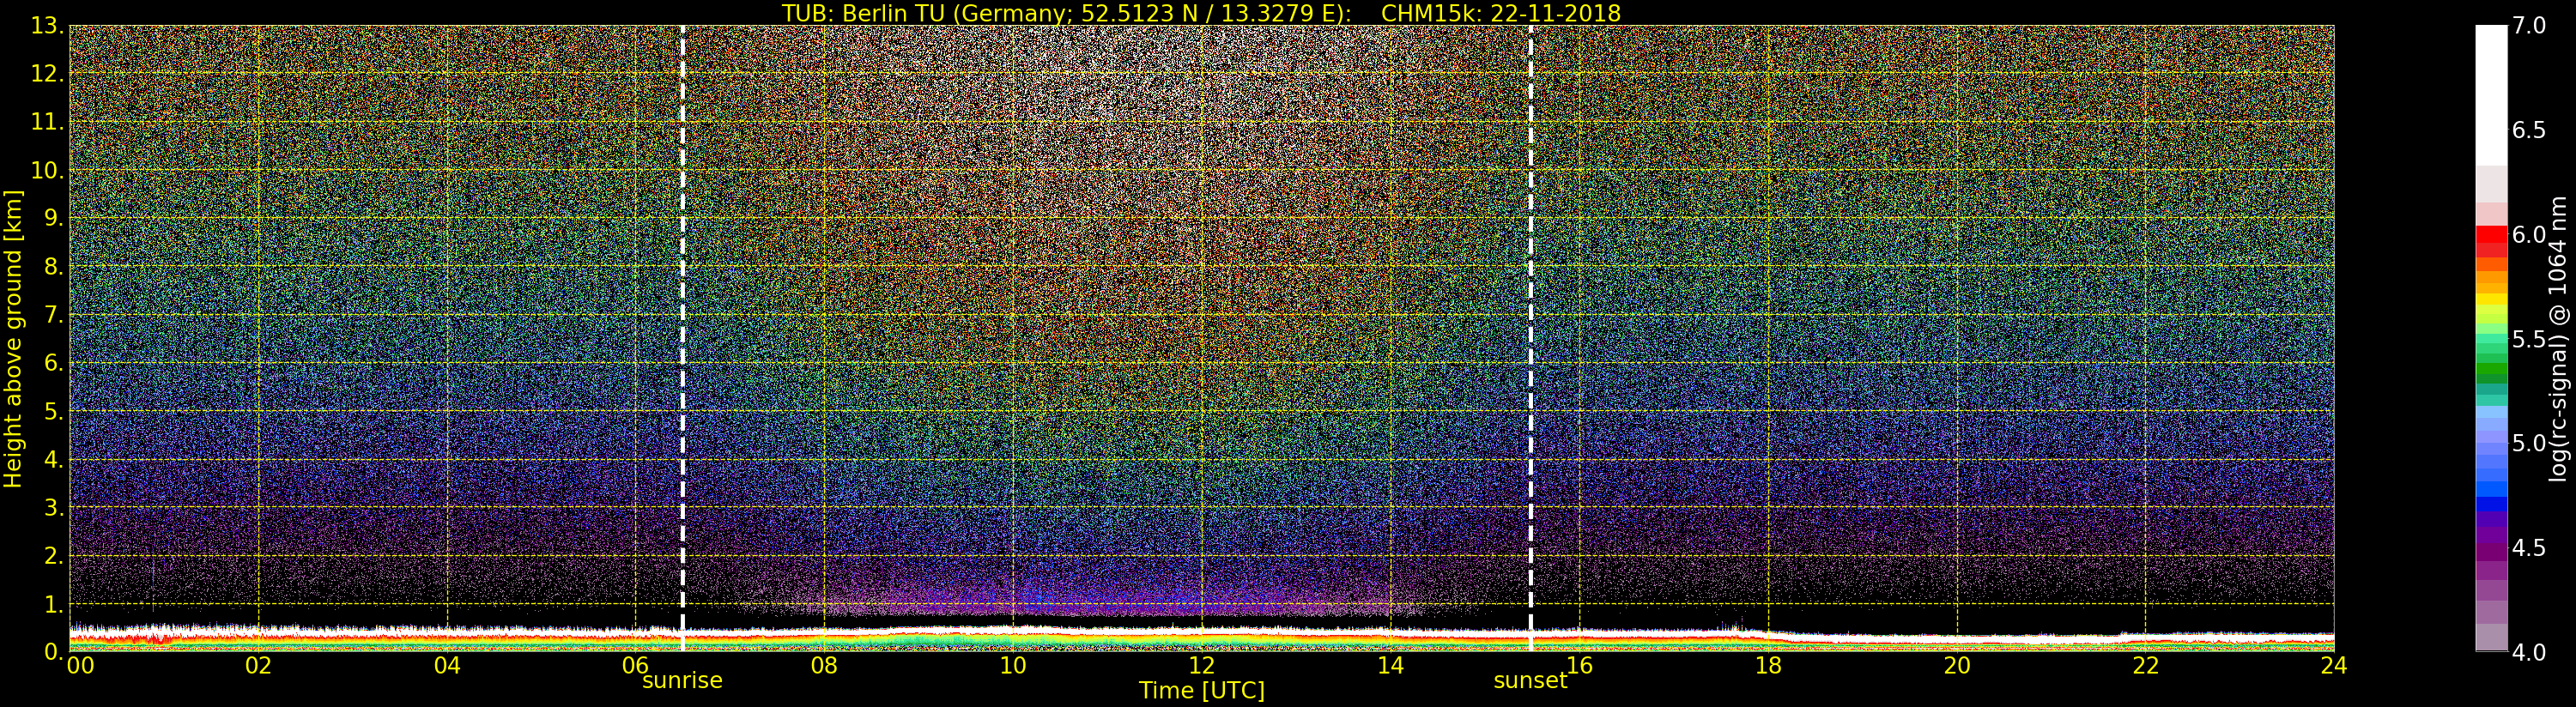The height and width of the screenshot is (707, 2576).
Task: Click the sunrise label below the time axis
Action: (x=682, y=681)
